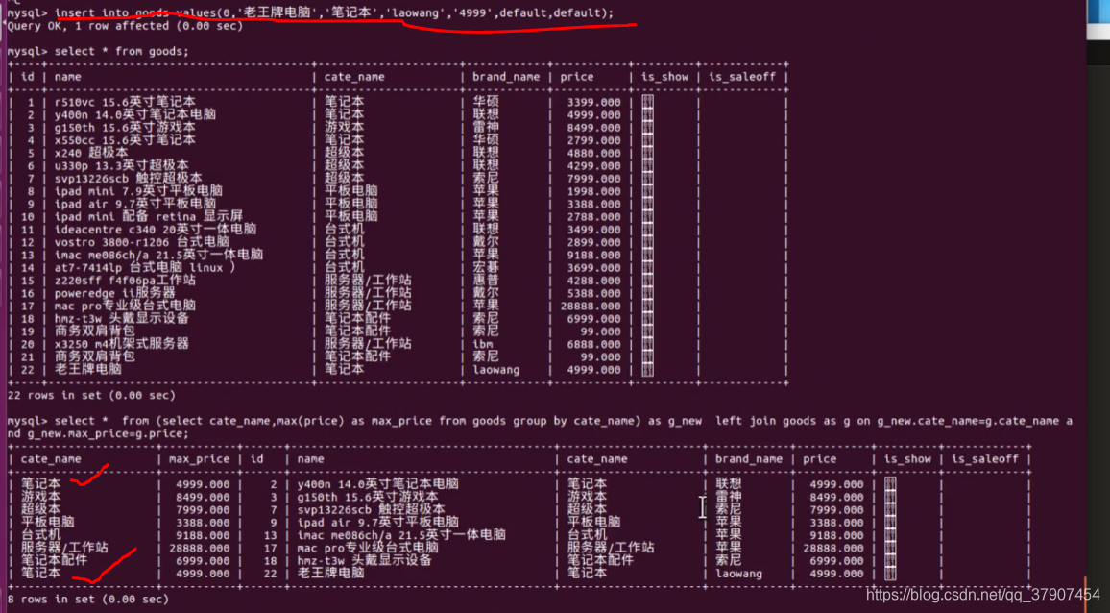Select price value '4288.000'

(594, 280)
